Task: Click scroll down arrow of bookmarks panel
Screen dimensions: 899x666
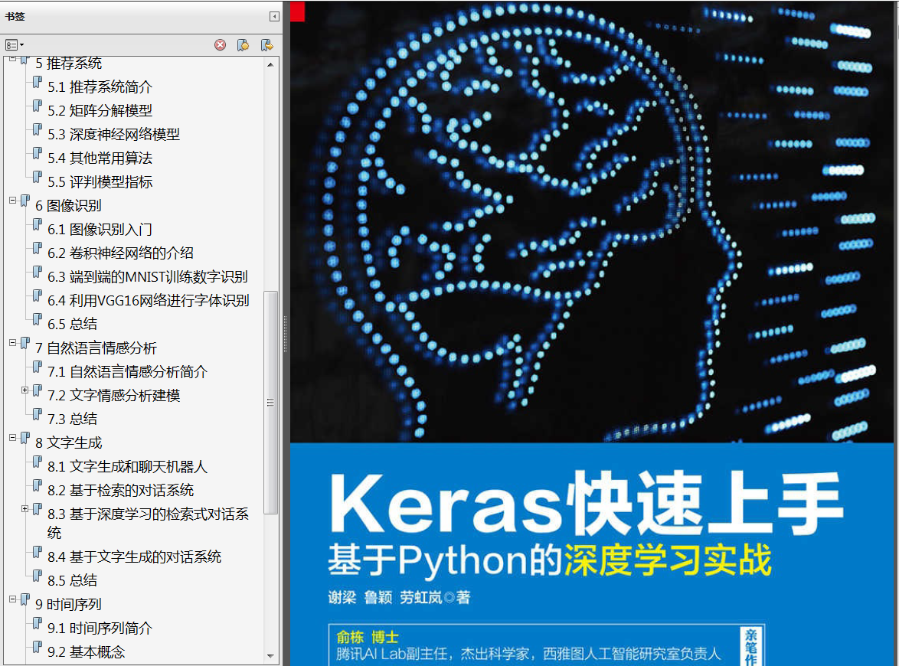Action: [x=270, y=656]
